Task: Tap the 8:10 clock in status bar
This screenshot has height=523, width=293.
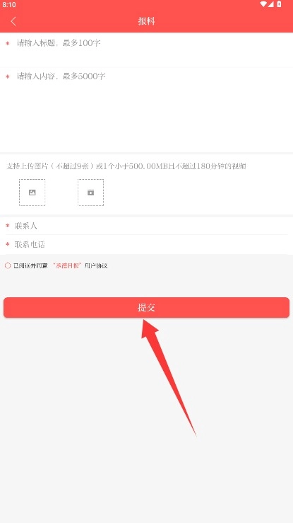Action: click(9, 5)
